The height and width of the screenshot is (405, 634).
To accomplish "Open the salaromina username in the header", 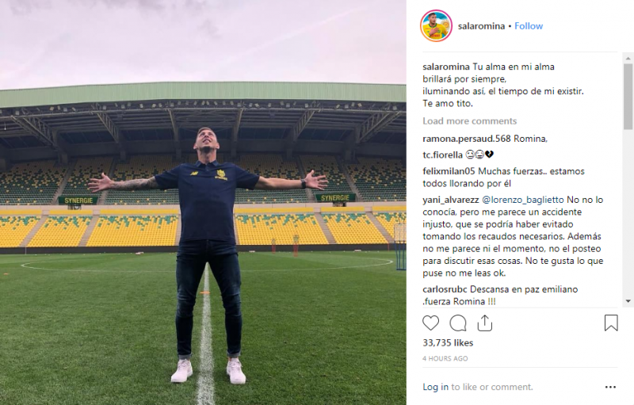I will [x=481, y=25].
